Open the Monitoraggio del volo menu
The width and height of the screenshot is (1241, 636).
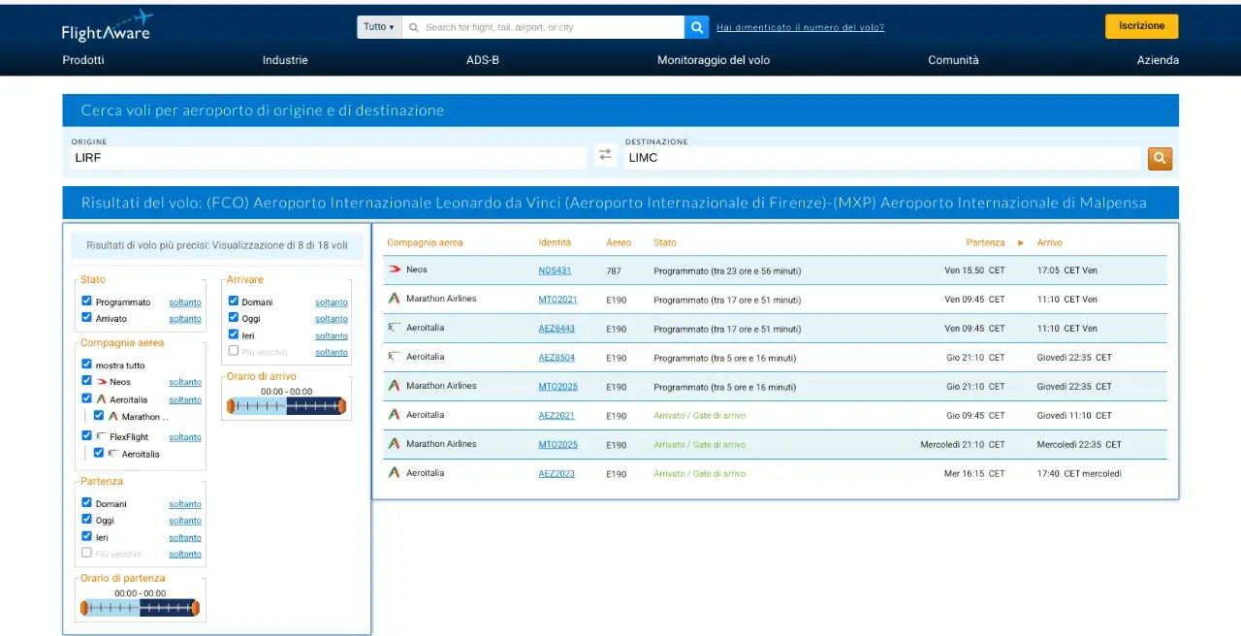pyautogui.click(x=714, y=60)
